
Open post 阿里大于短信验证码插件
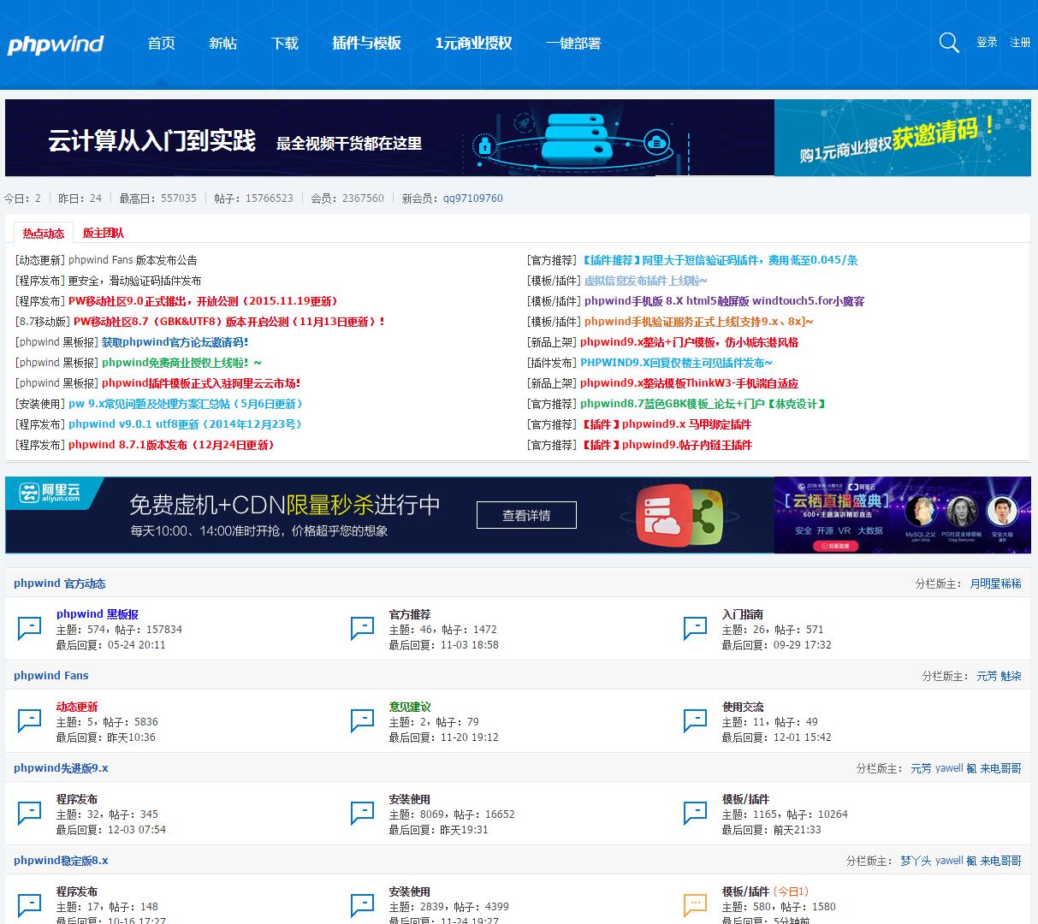[x=719, y=260]
